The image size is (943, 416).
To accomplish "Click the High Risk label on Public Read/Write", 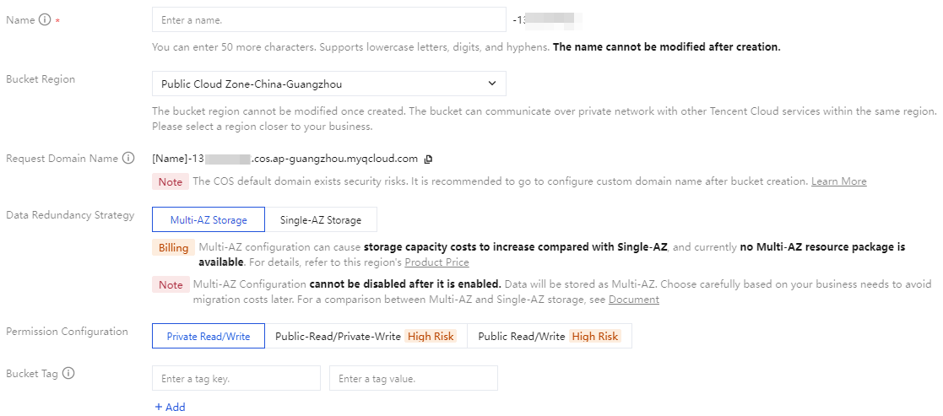I will pos(595,337).
